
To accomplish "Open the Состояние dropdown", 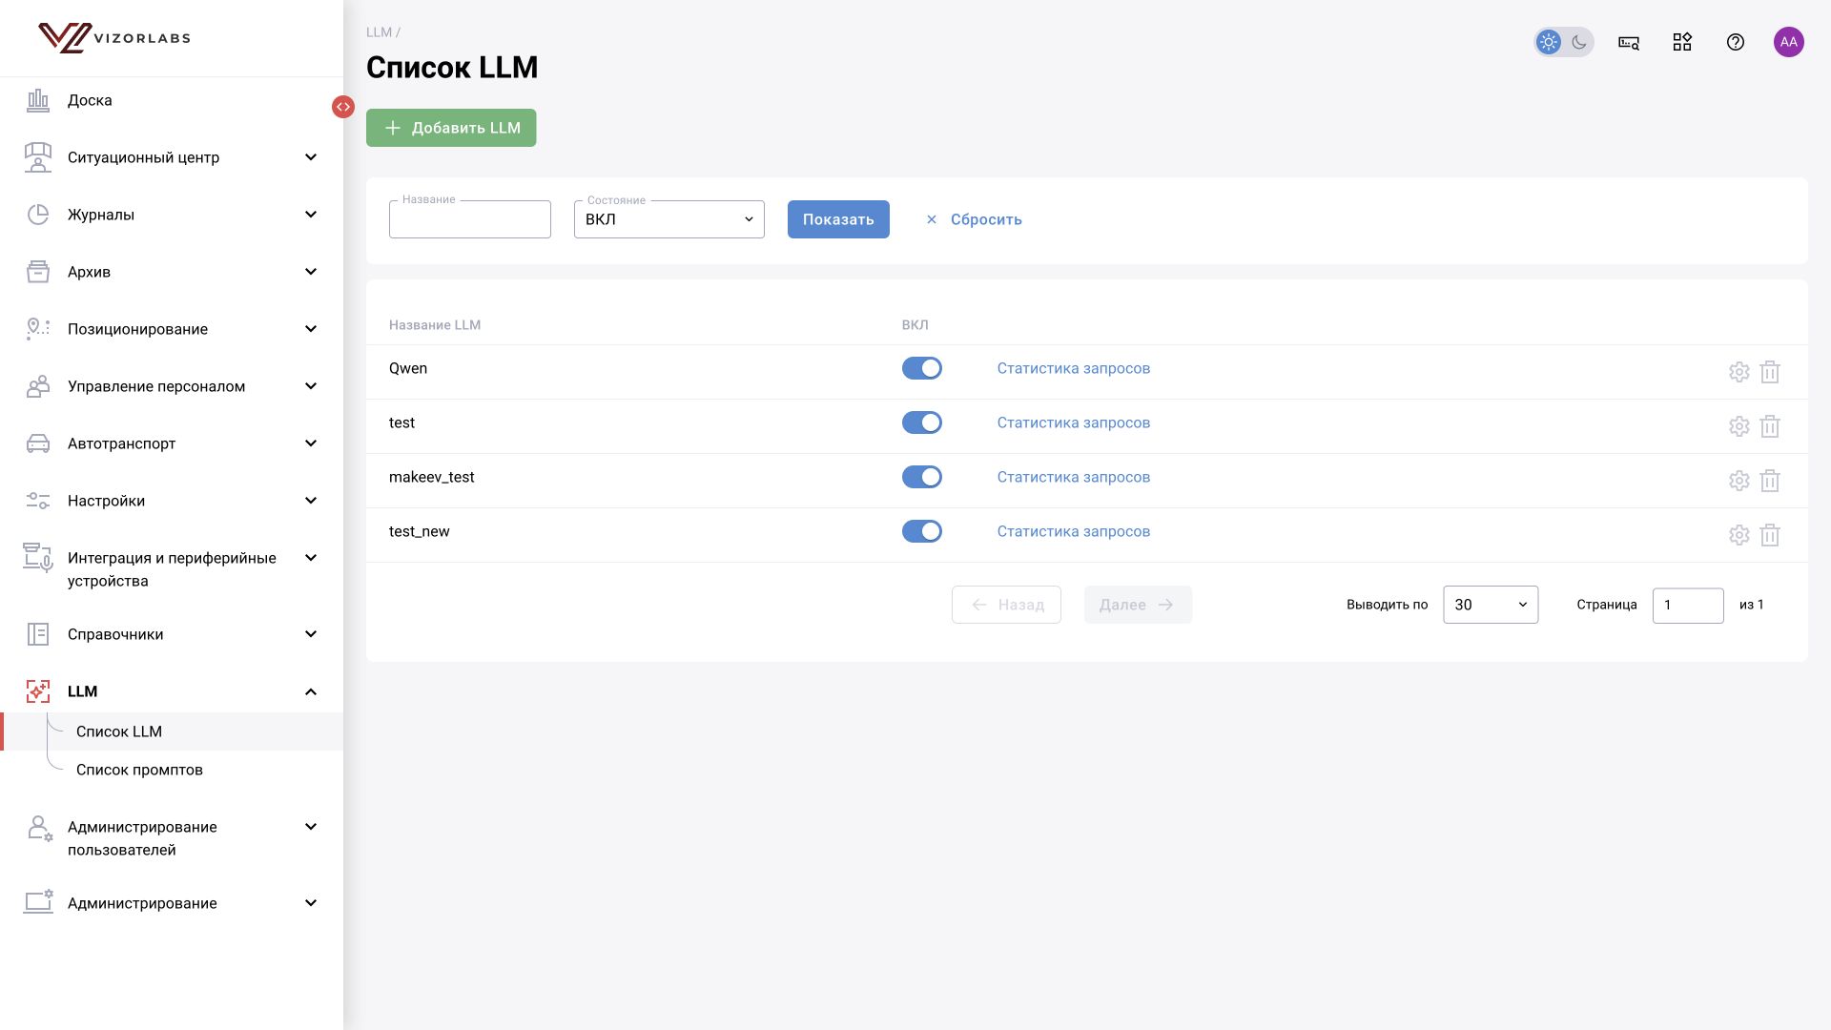I will tap(669, 219).
